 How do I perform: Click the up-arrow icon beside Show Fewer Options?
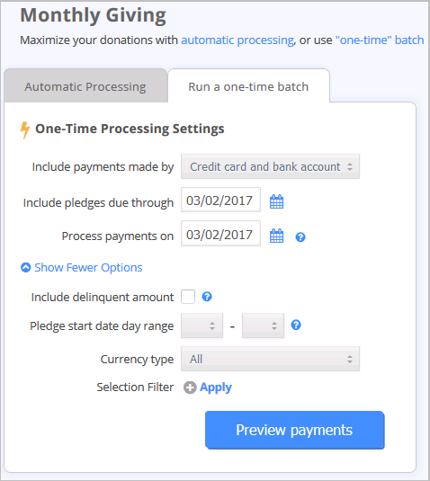tap(26, 267)
